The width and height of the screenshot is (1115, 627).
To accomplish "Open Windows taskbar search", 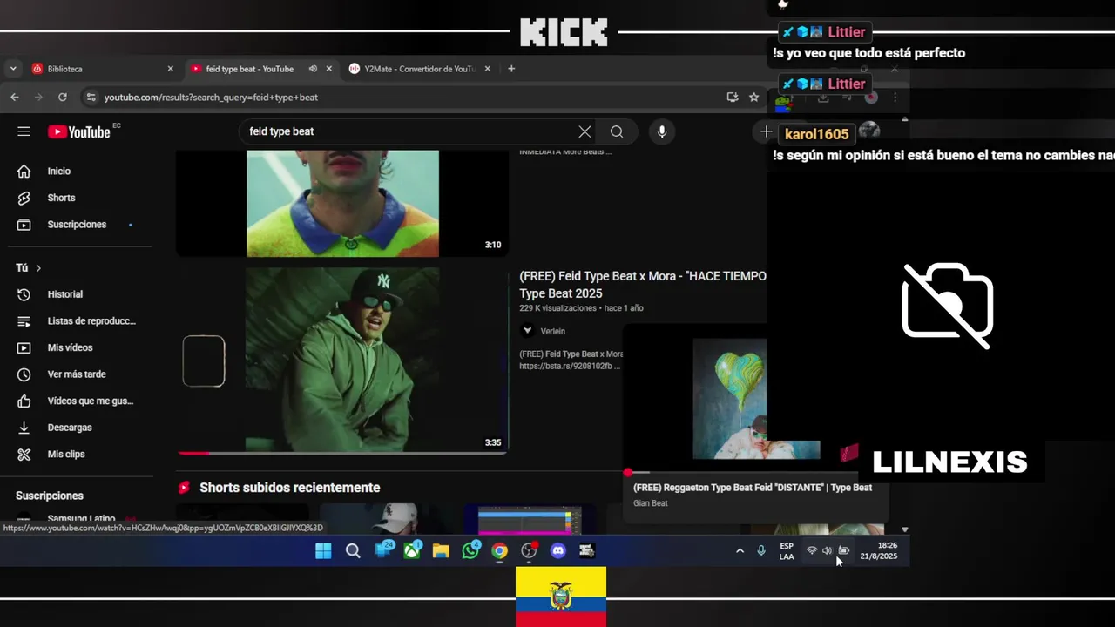I will click(x=353, y=550).
